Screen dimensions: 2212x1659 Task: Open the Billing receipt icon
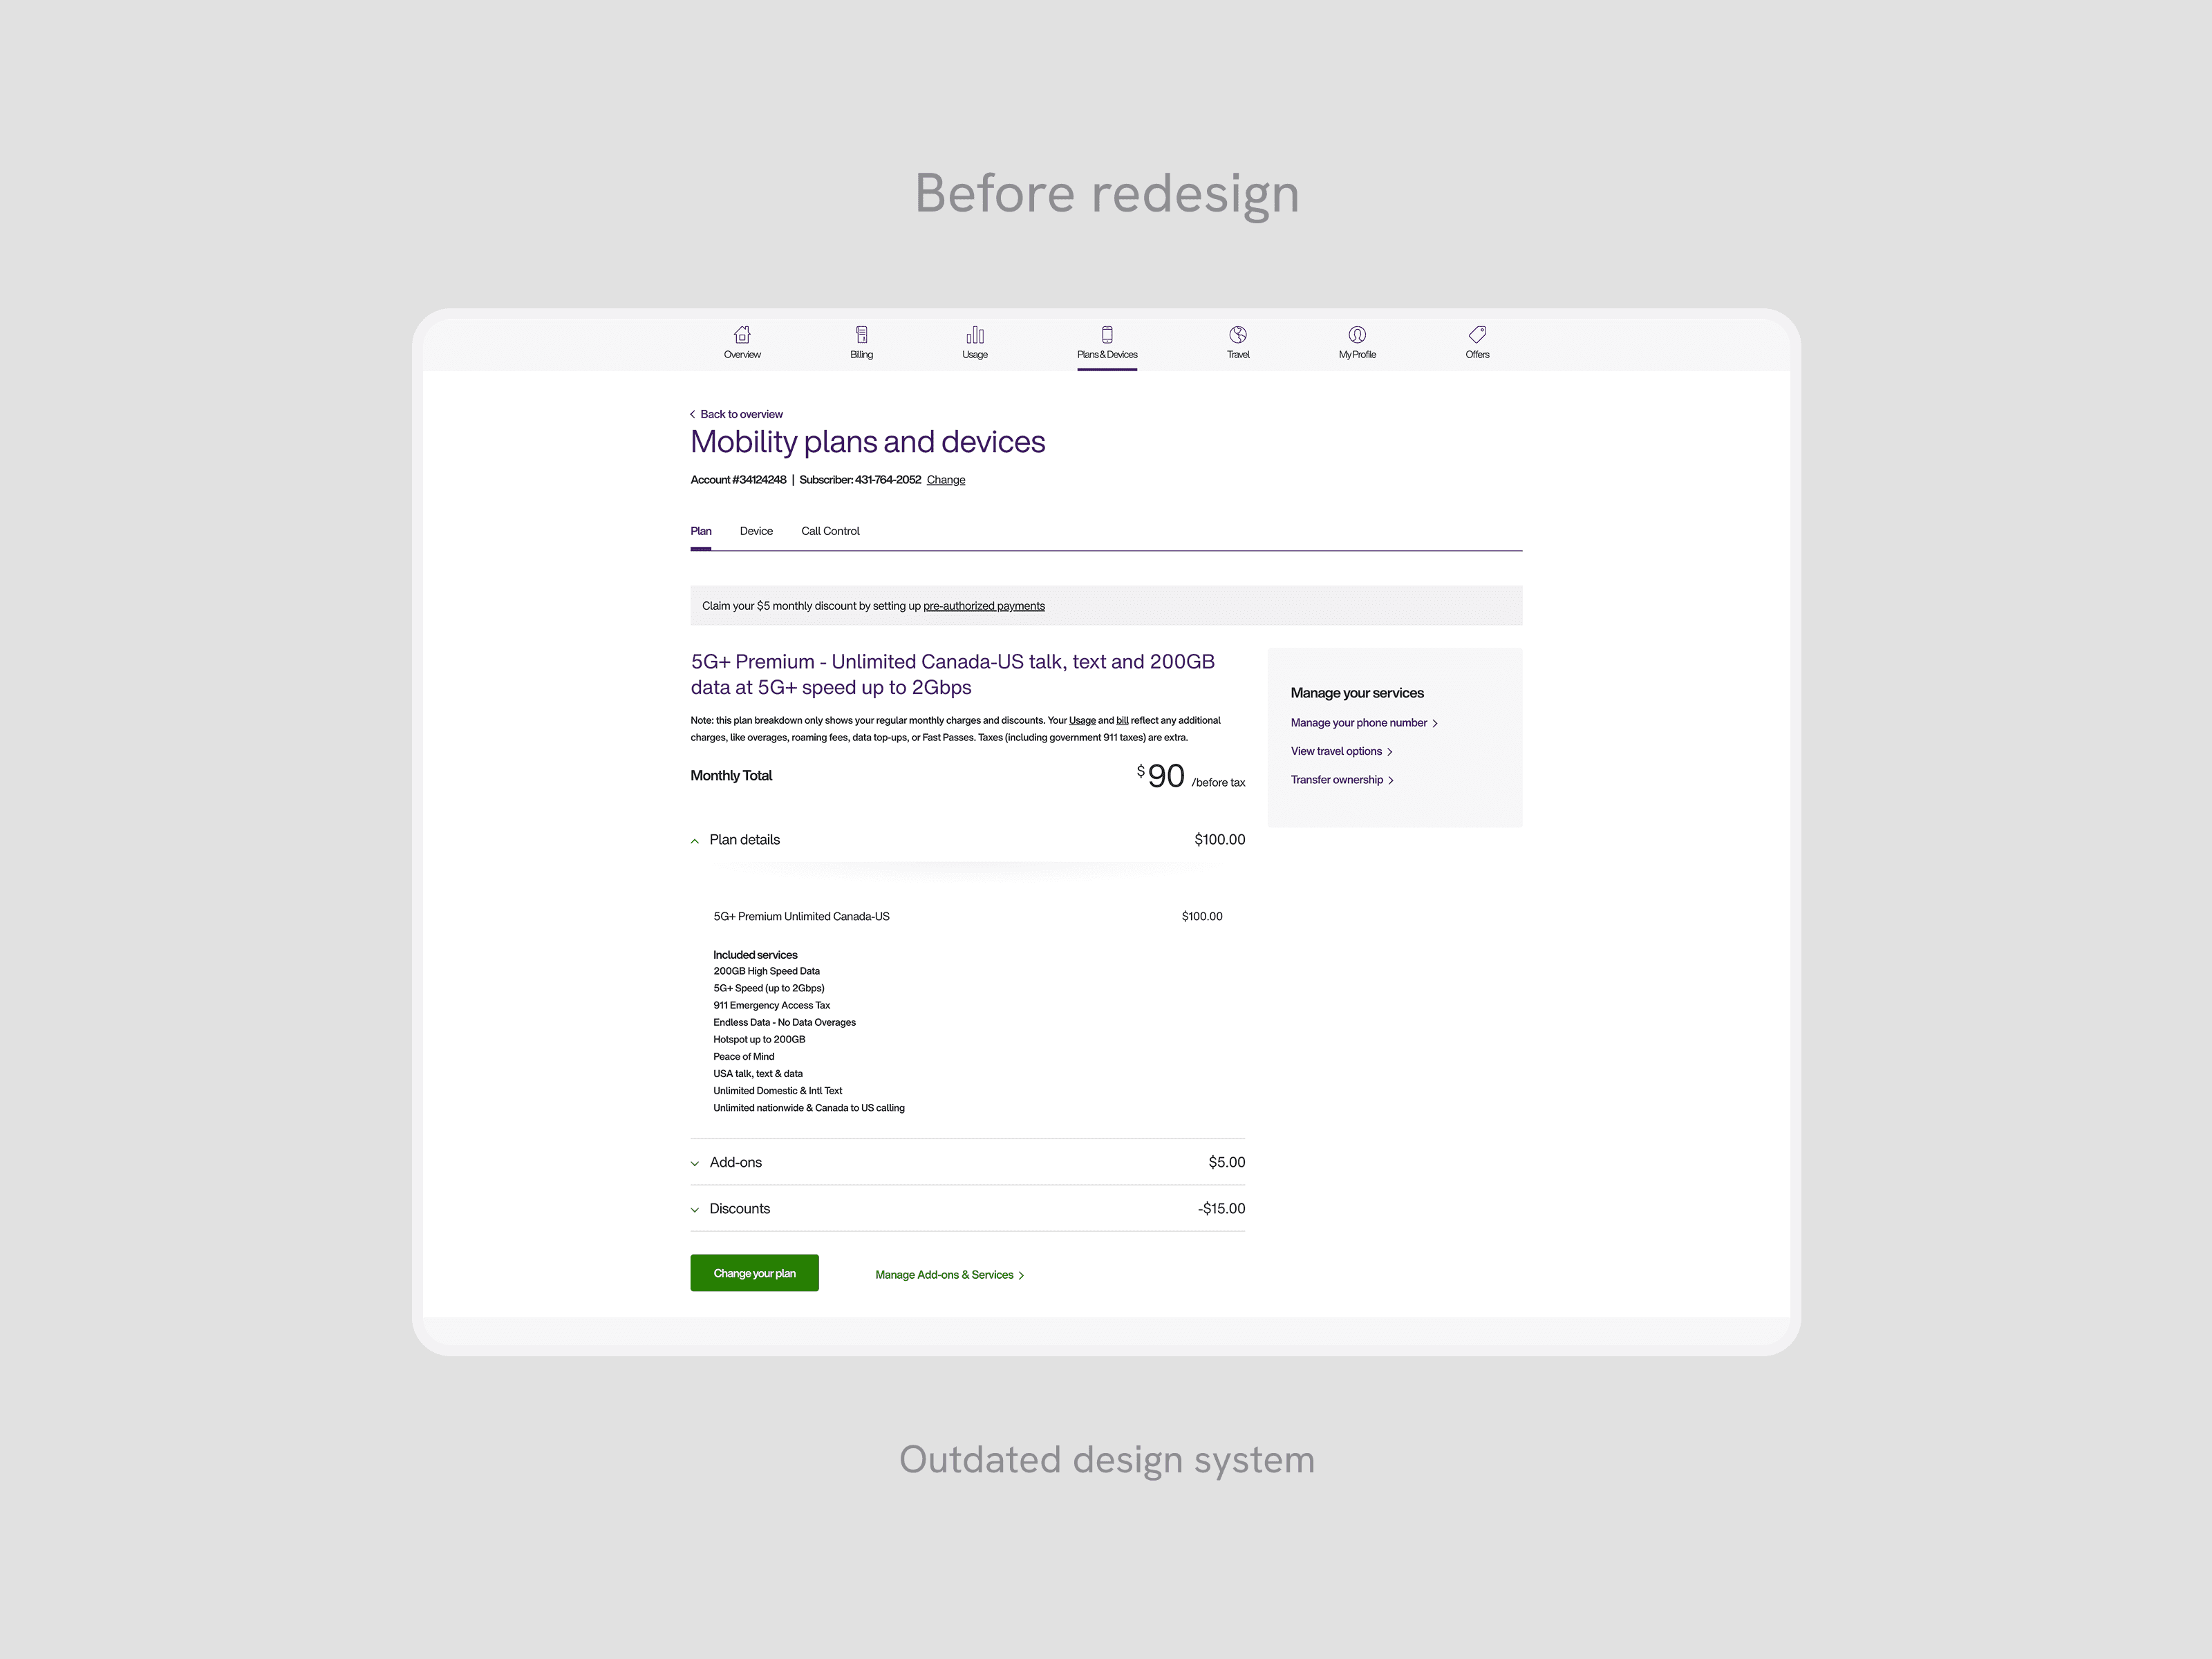click(861, 335)
